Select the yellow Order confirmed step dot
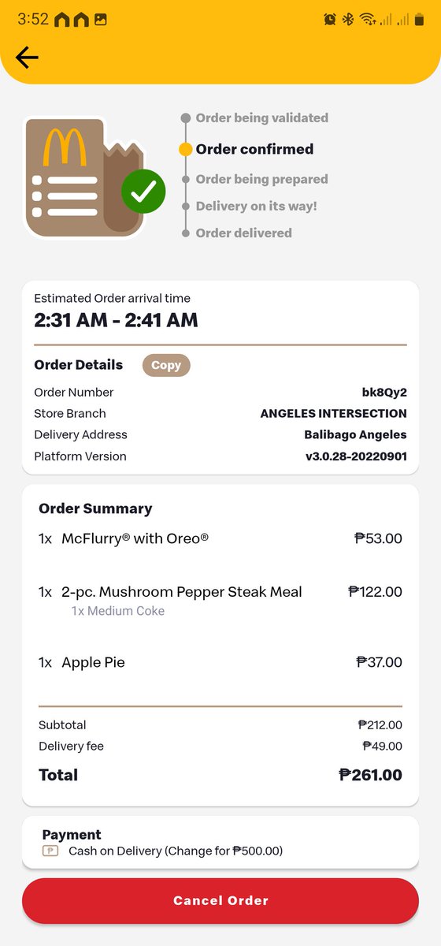The width and height of the screenshot is (441, 946). 186,149
